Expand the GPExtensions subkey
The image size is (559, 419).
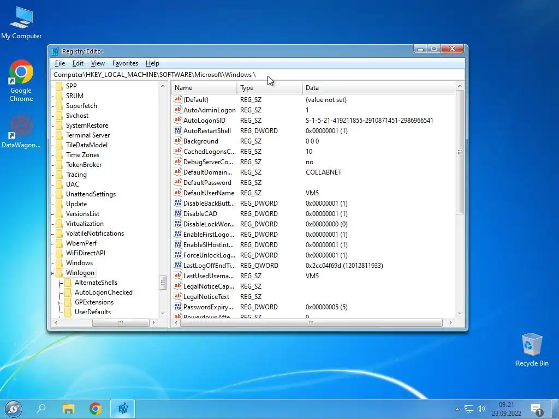[x=60, y=302]
